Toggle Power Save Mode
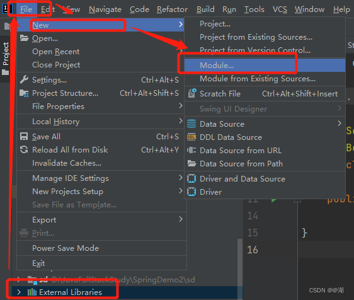 pyautogui.click(x=66, y=248)
